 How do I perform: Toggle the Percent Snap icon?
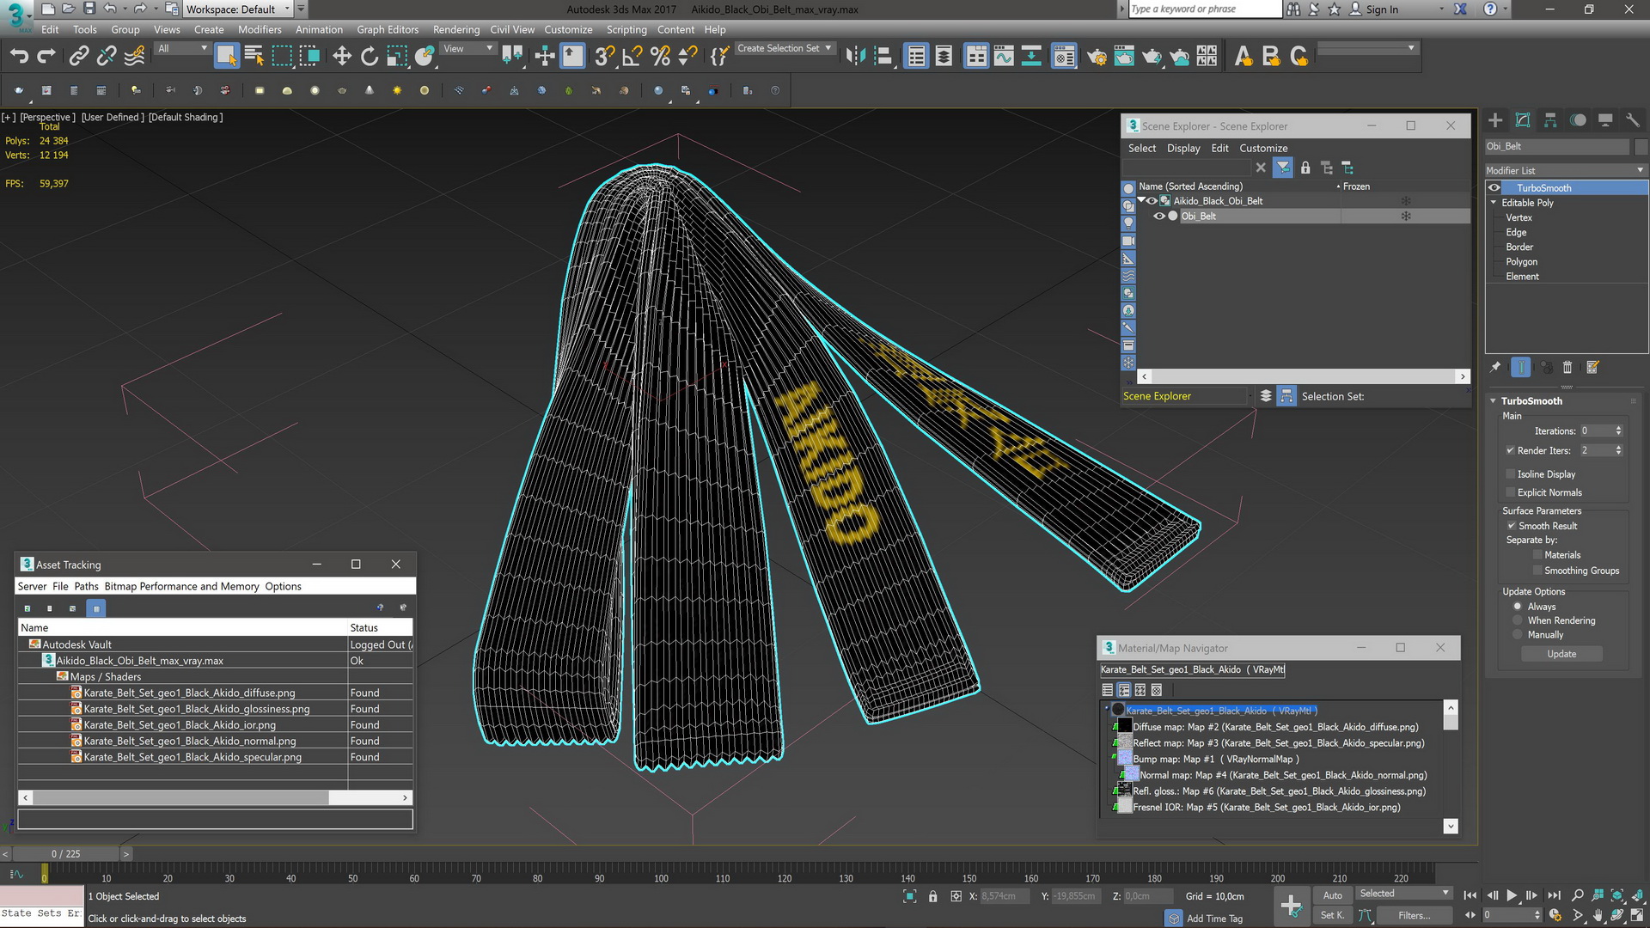[660, 57]
